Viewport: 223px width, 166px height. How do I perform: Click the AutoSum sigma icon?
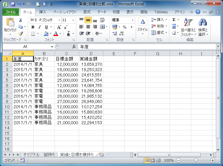pos(174,20)
